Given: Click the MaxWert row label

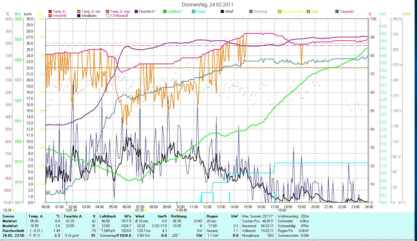Looking at the screenshot, I should pos(10,226).
